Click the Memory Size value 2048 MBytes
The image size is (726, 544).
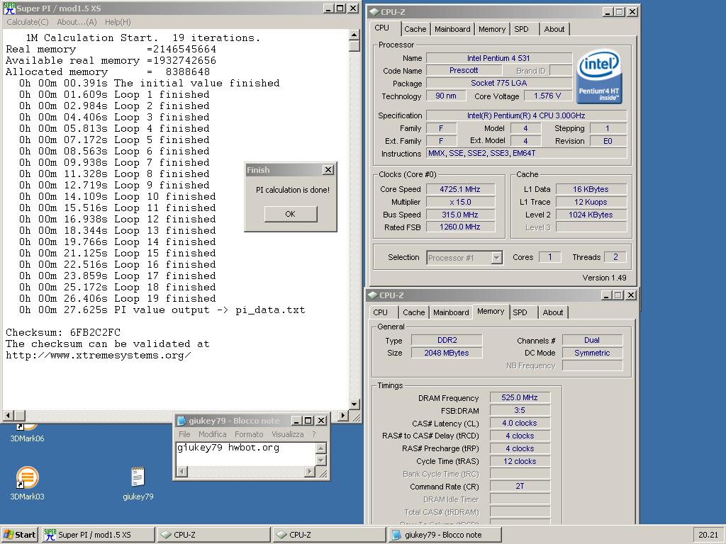pyautogui.click(x=447, y=353)
